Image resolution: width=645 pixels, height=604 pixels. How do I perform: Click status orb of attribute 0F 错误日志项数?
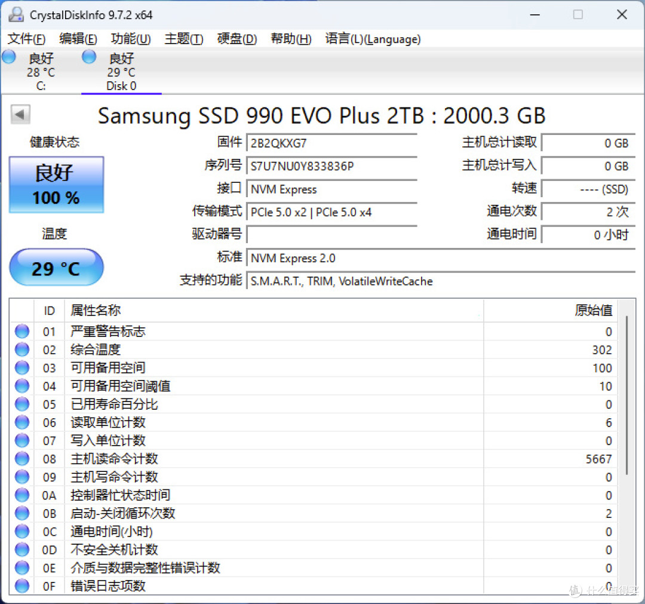pyautogui.click(x=22, y=586)
